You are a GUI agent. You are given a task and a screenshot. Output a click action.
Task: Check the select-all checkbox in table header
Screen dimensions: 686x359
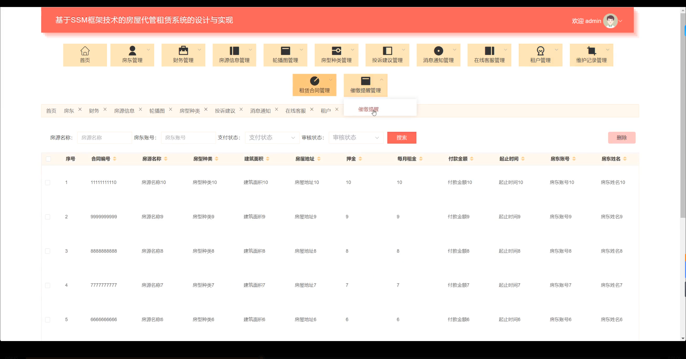(49, 159)
